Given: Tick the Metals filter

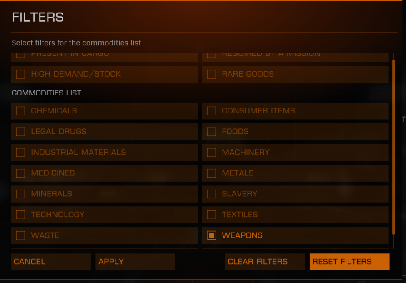Looking at the screenshot, I should (211, 173).
